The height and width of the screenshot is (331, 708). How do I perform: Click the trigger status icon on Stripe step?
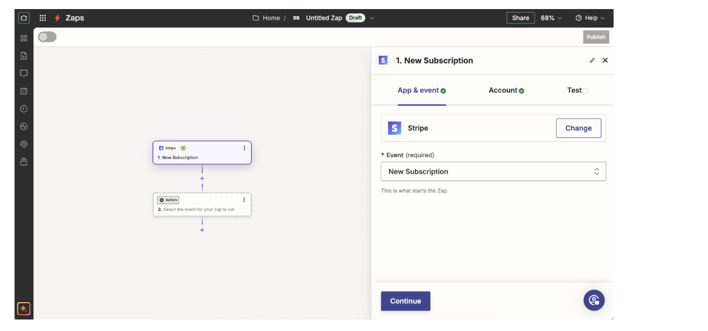(183, 148)
